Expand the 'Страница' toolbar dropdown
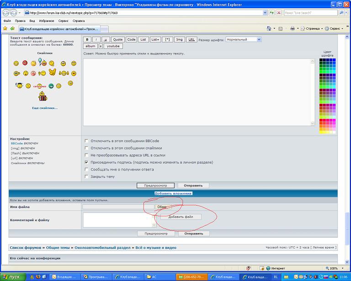351x281 pixels. pos(314,28)
